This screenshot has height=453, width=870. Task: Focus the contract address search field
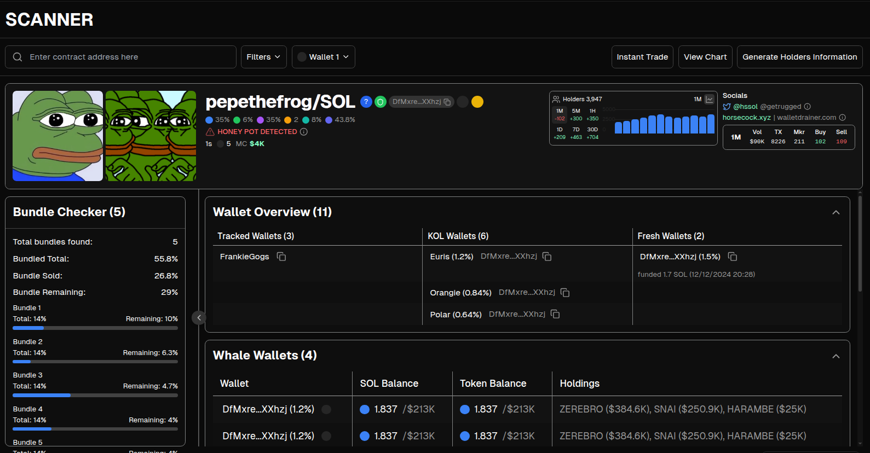pos(121,57)
